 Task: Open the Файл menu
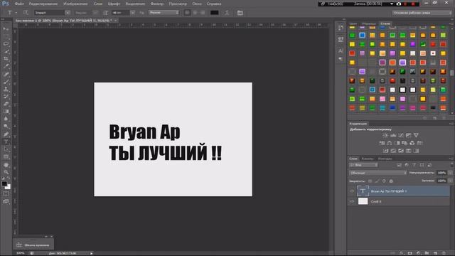[19, 4]
